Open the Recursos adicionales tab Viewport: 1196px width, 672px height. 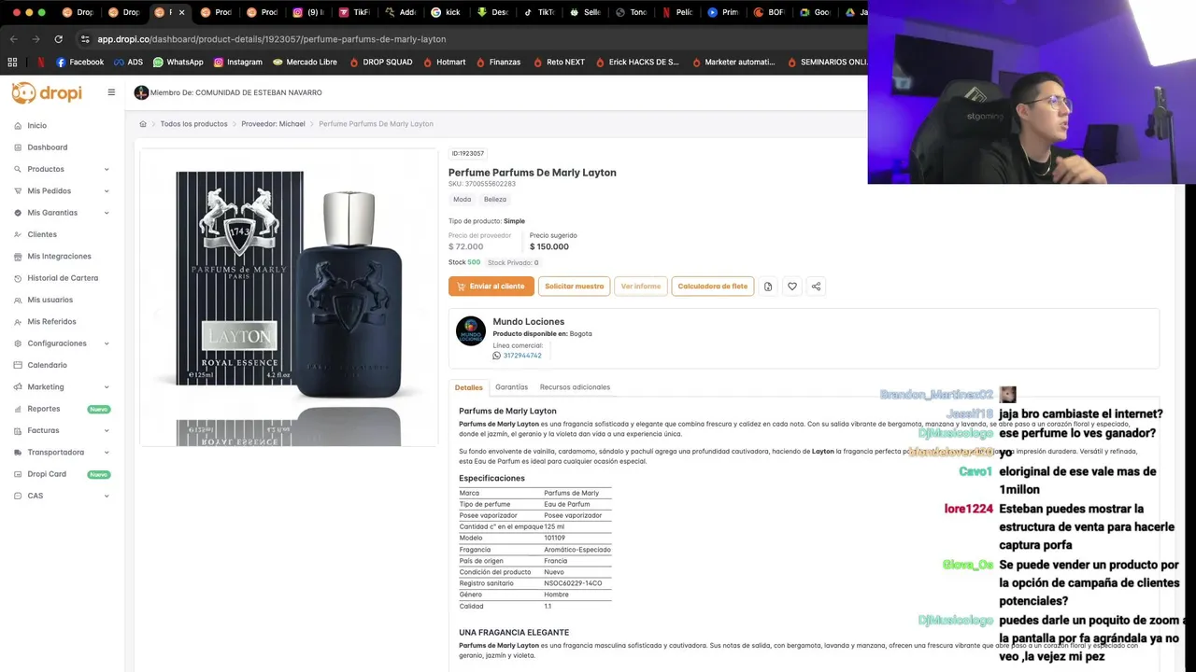coord(575,387)
